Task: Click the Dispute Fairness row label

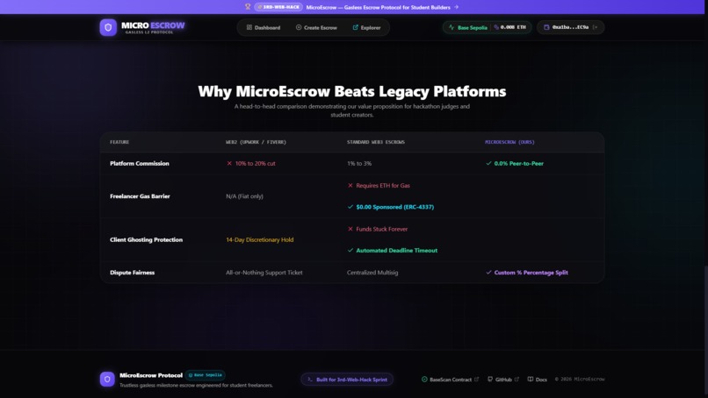Action: click(132, 273)
